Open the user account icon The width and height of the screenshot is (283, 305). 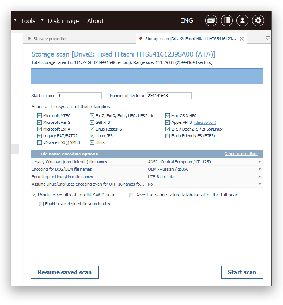(x=242, y=20)
